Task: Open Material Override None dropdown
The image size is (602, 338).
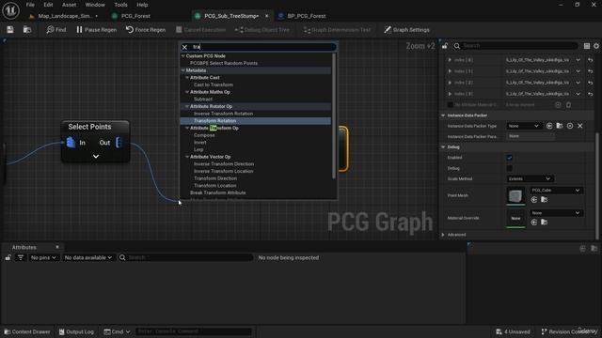Action: 556,213
